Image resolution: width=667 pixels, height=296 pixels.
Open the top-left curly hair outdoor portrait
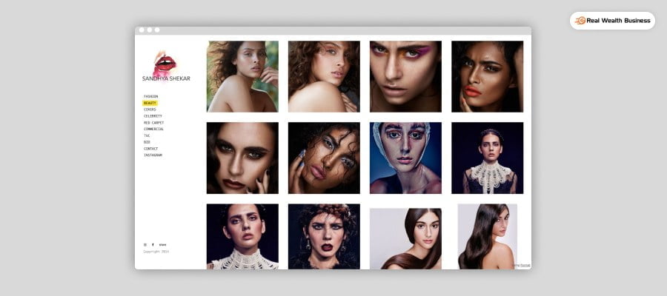[x=242, y=76]
